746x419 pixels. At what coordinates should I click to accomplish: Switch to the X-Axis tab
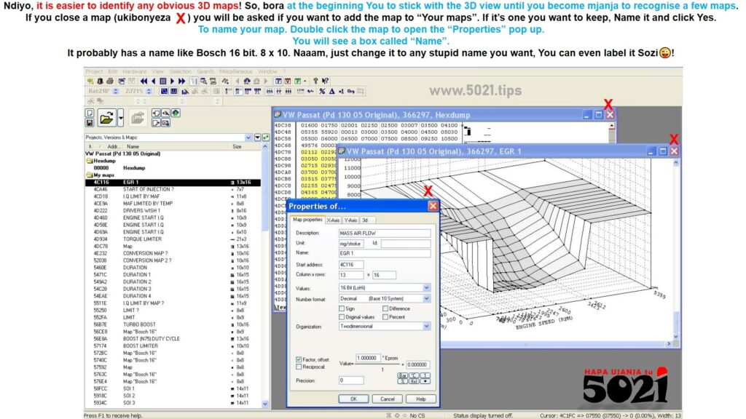click(333, 220)
